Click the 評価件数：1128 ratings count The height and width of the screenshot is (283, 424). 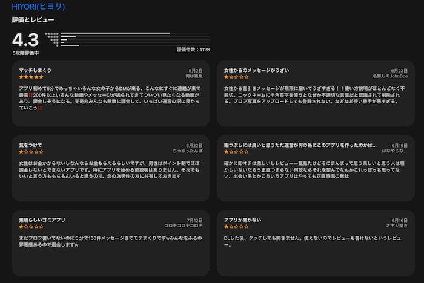(193, 50)
